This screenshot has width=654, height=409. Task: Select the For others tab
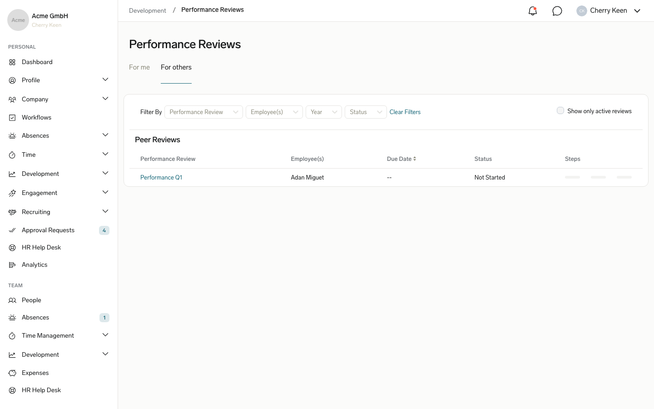point(176,67)
